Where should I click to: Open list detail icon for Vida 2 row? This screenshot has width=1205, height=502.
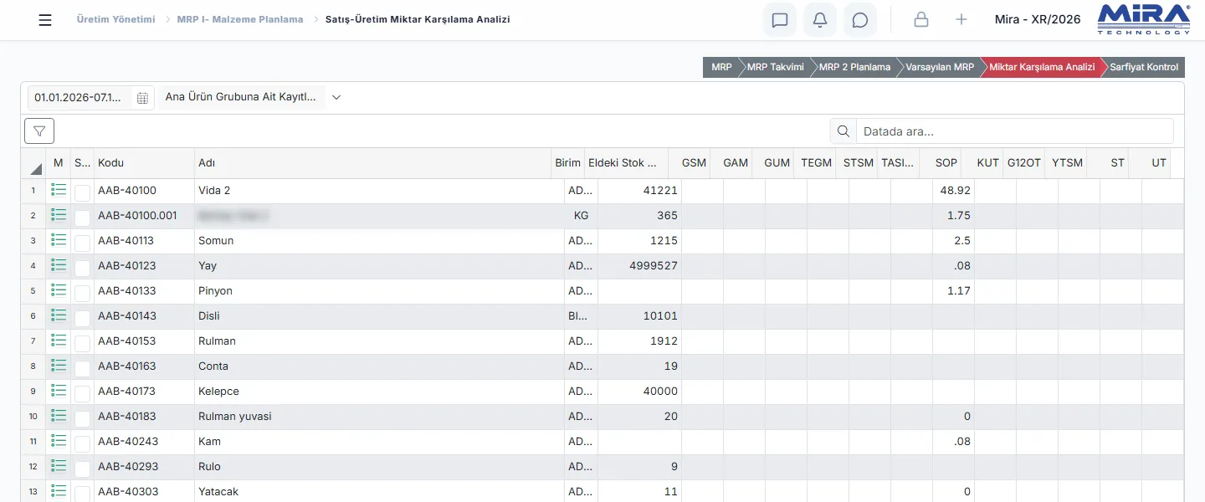pos(59,190)
